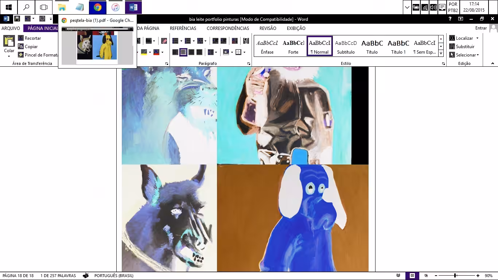
Task: Apply the Forte style
Action: point(293,46)
